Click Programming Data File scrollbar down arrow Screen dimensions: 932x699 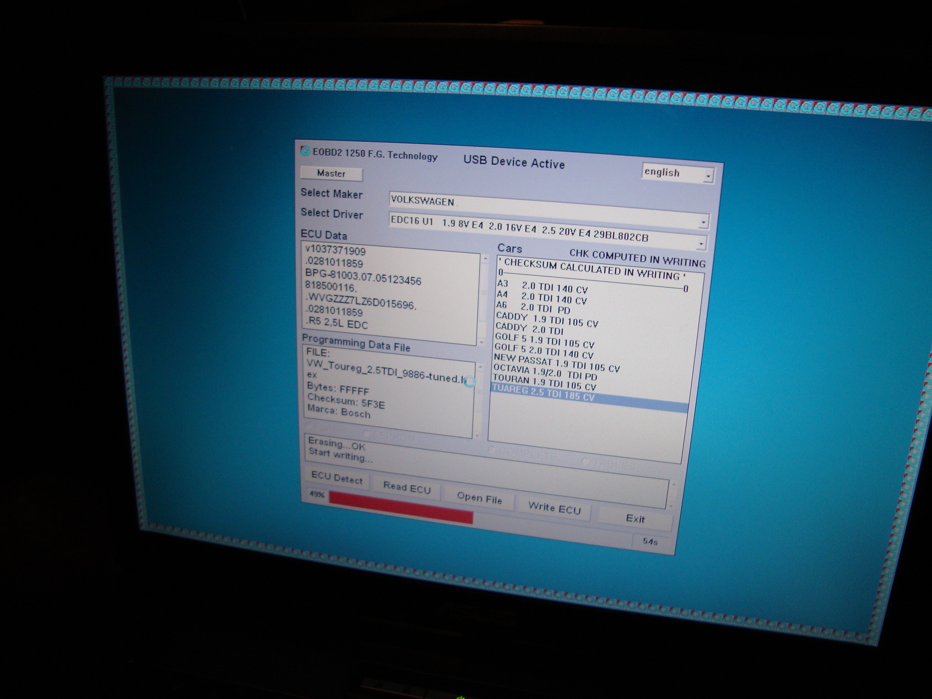(477, 435)
